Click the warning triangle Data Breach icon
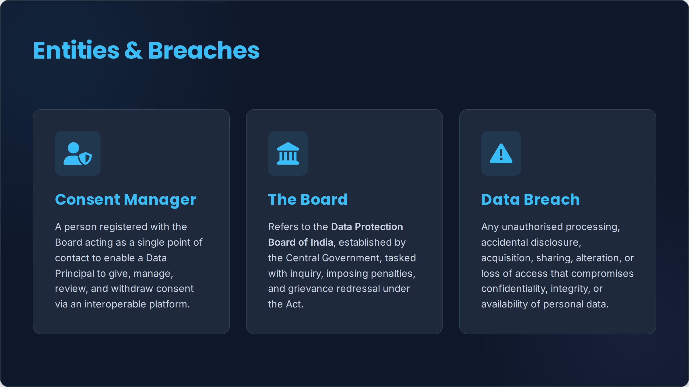The width and height of the screenshot is (689, 387). click(x=501, y=153)
